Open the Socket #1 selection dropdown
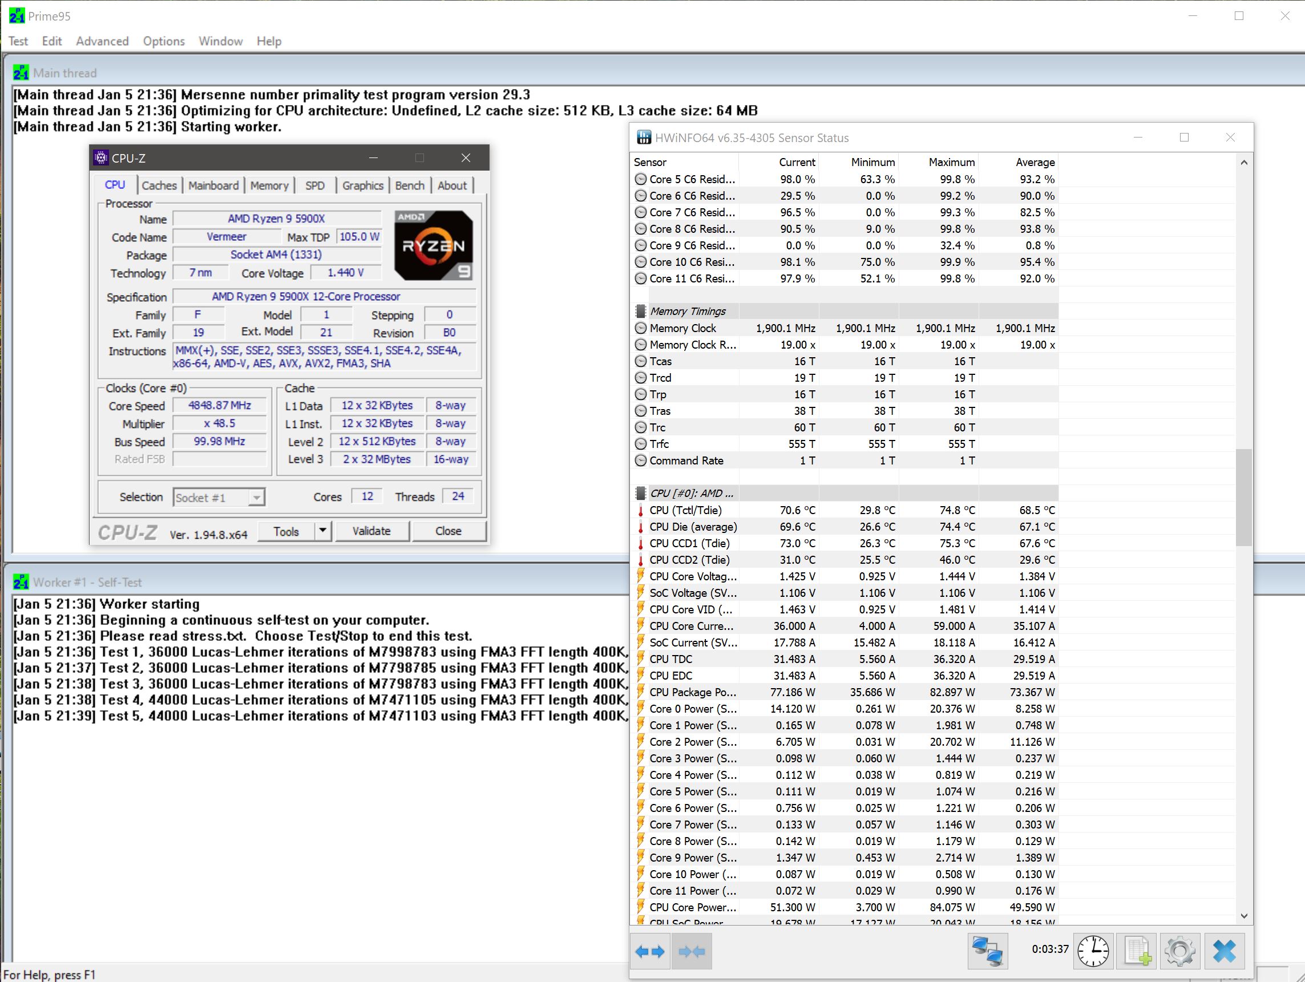This screenshot has height=982, width=1305. [x=256, y=498]
